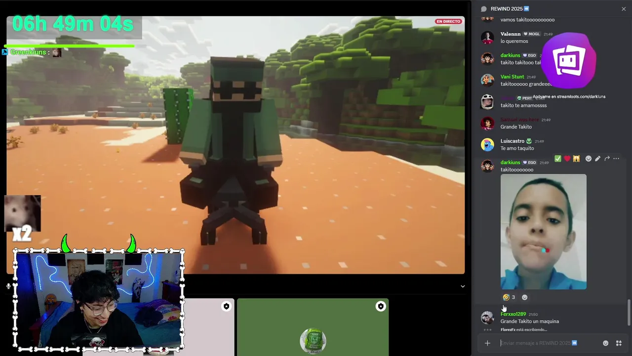Click the 'lo queremos' message text

pyautogui.click(x=514, y=41)
